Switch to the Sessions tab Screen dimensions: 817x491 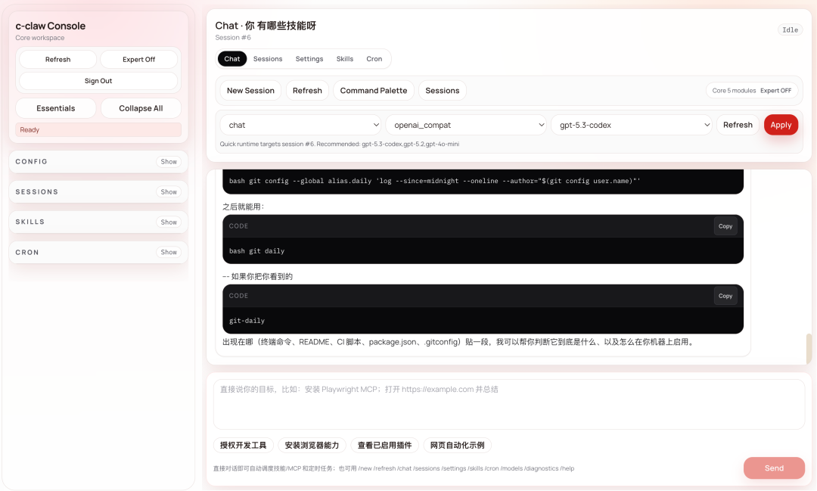click(269, 58)
